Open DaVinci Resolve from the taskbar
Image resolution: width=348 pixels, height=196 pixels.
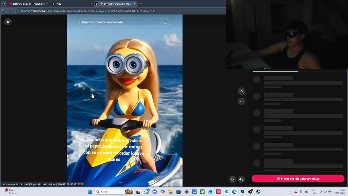(x=242, y=192)
